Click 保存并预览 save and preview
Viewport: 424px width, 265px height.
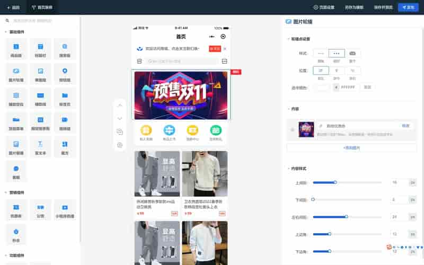click(383, 7)
